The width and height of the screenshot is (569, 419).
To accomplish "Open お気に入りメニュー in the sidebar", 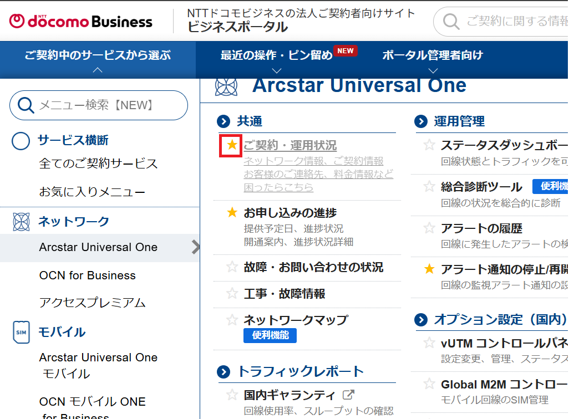I will click(92, 192).
